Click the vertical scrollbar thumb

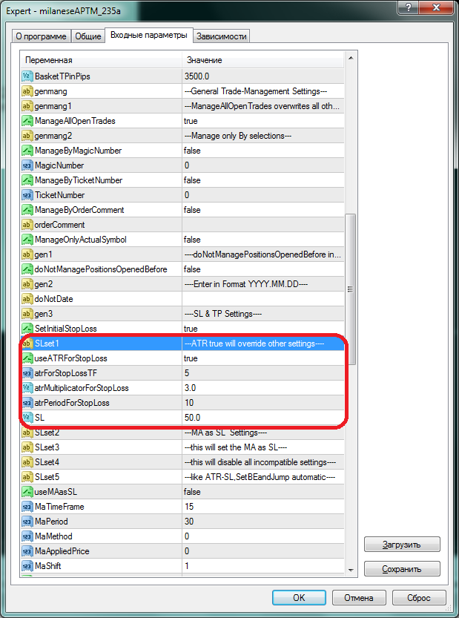pyautogui.click(x=350, y=289)
